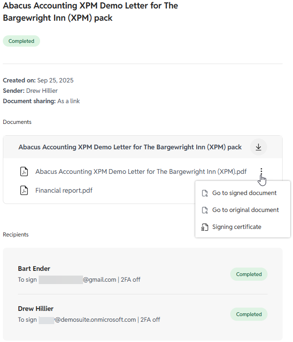
Task: Click the bold pack name header in Documents
Action: pos(130,147)
